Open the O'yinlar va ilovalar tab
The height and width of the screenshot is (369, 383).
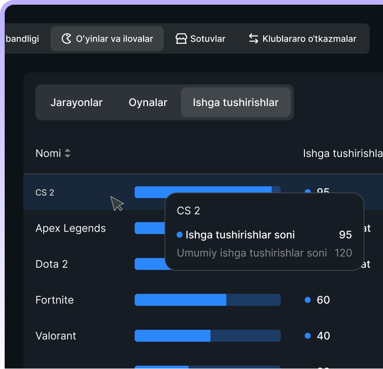(x=107, y=39)
